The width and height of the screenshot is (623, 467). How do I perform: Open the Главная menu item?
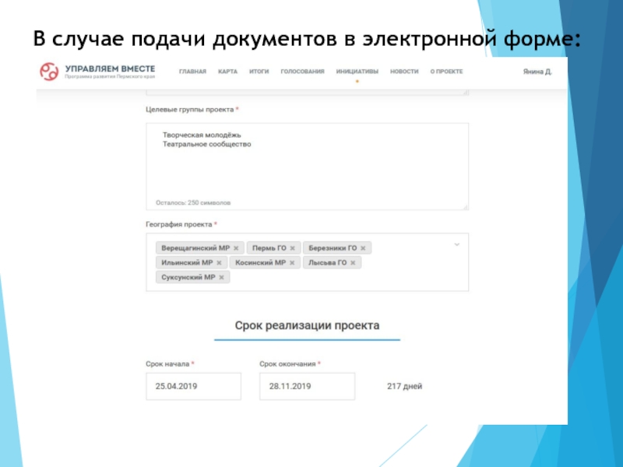[192, 72]
